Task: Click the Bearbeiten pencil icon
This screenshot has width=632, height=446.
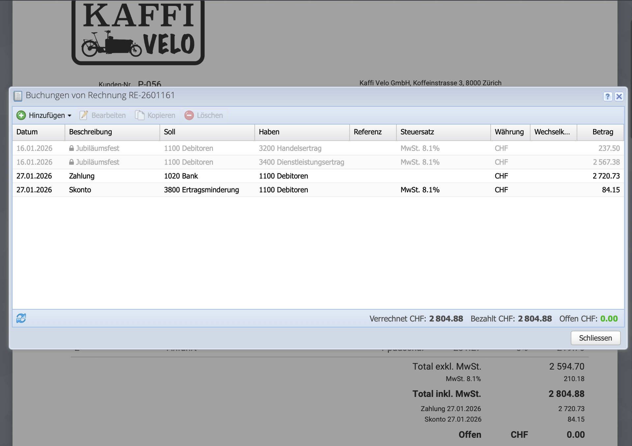Action: pos(84,115)
